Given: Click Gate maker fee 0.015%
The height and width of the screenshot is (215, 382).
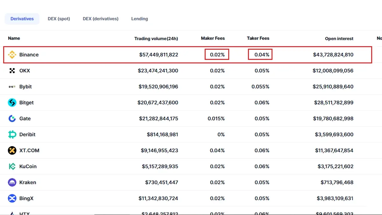Looking at the screenshot, I should (216, 118).
